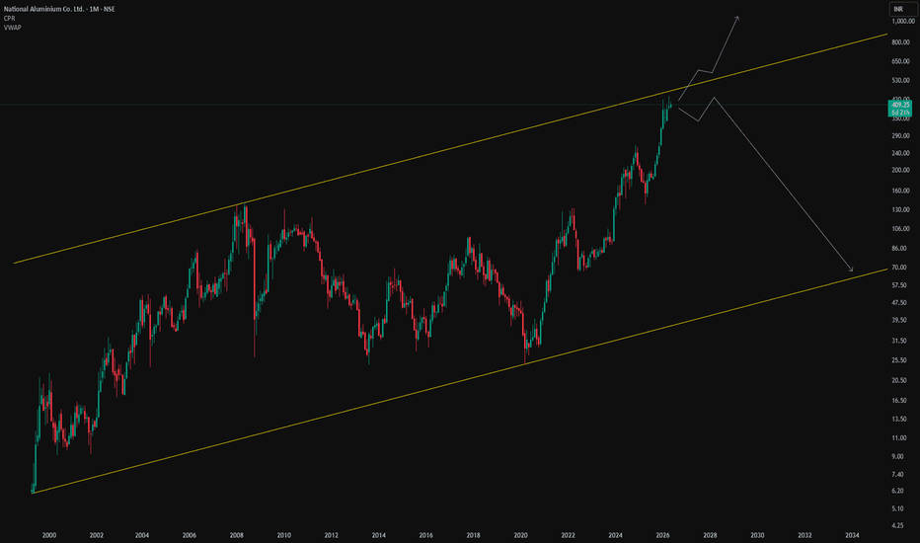Click the 6.20 price axis label
920x543 pixels.
point(897,490)
